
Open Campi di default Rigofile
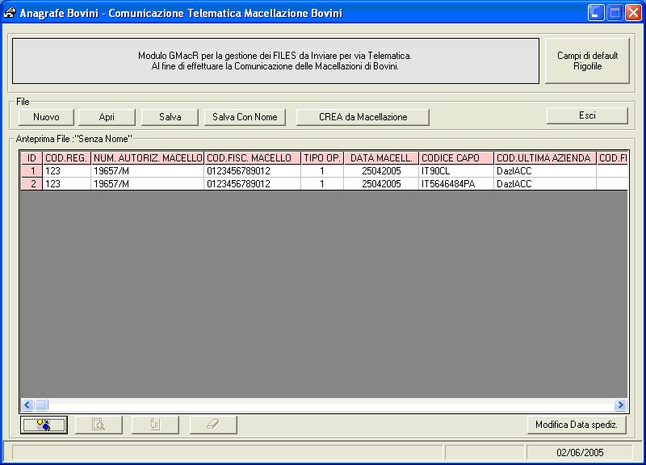588,61
